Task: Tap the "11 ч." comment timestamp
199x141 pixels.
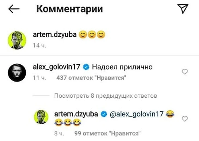Action: [39, 78]
